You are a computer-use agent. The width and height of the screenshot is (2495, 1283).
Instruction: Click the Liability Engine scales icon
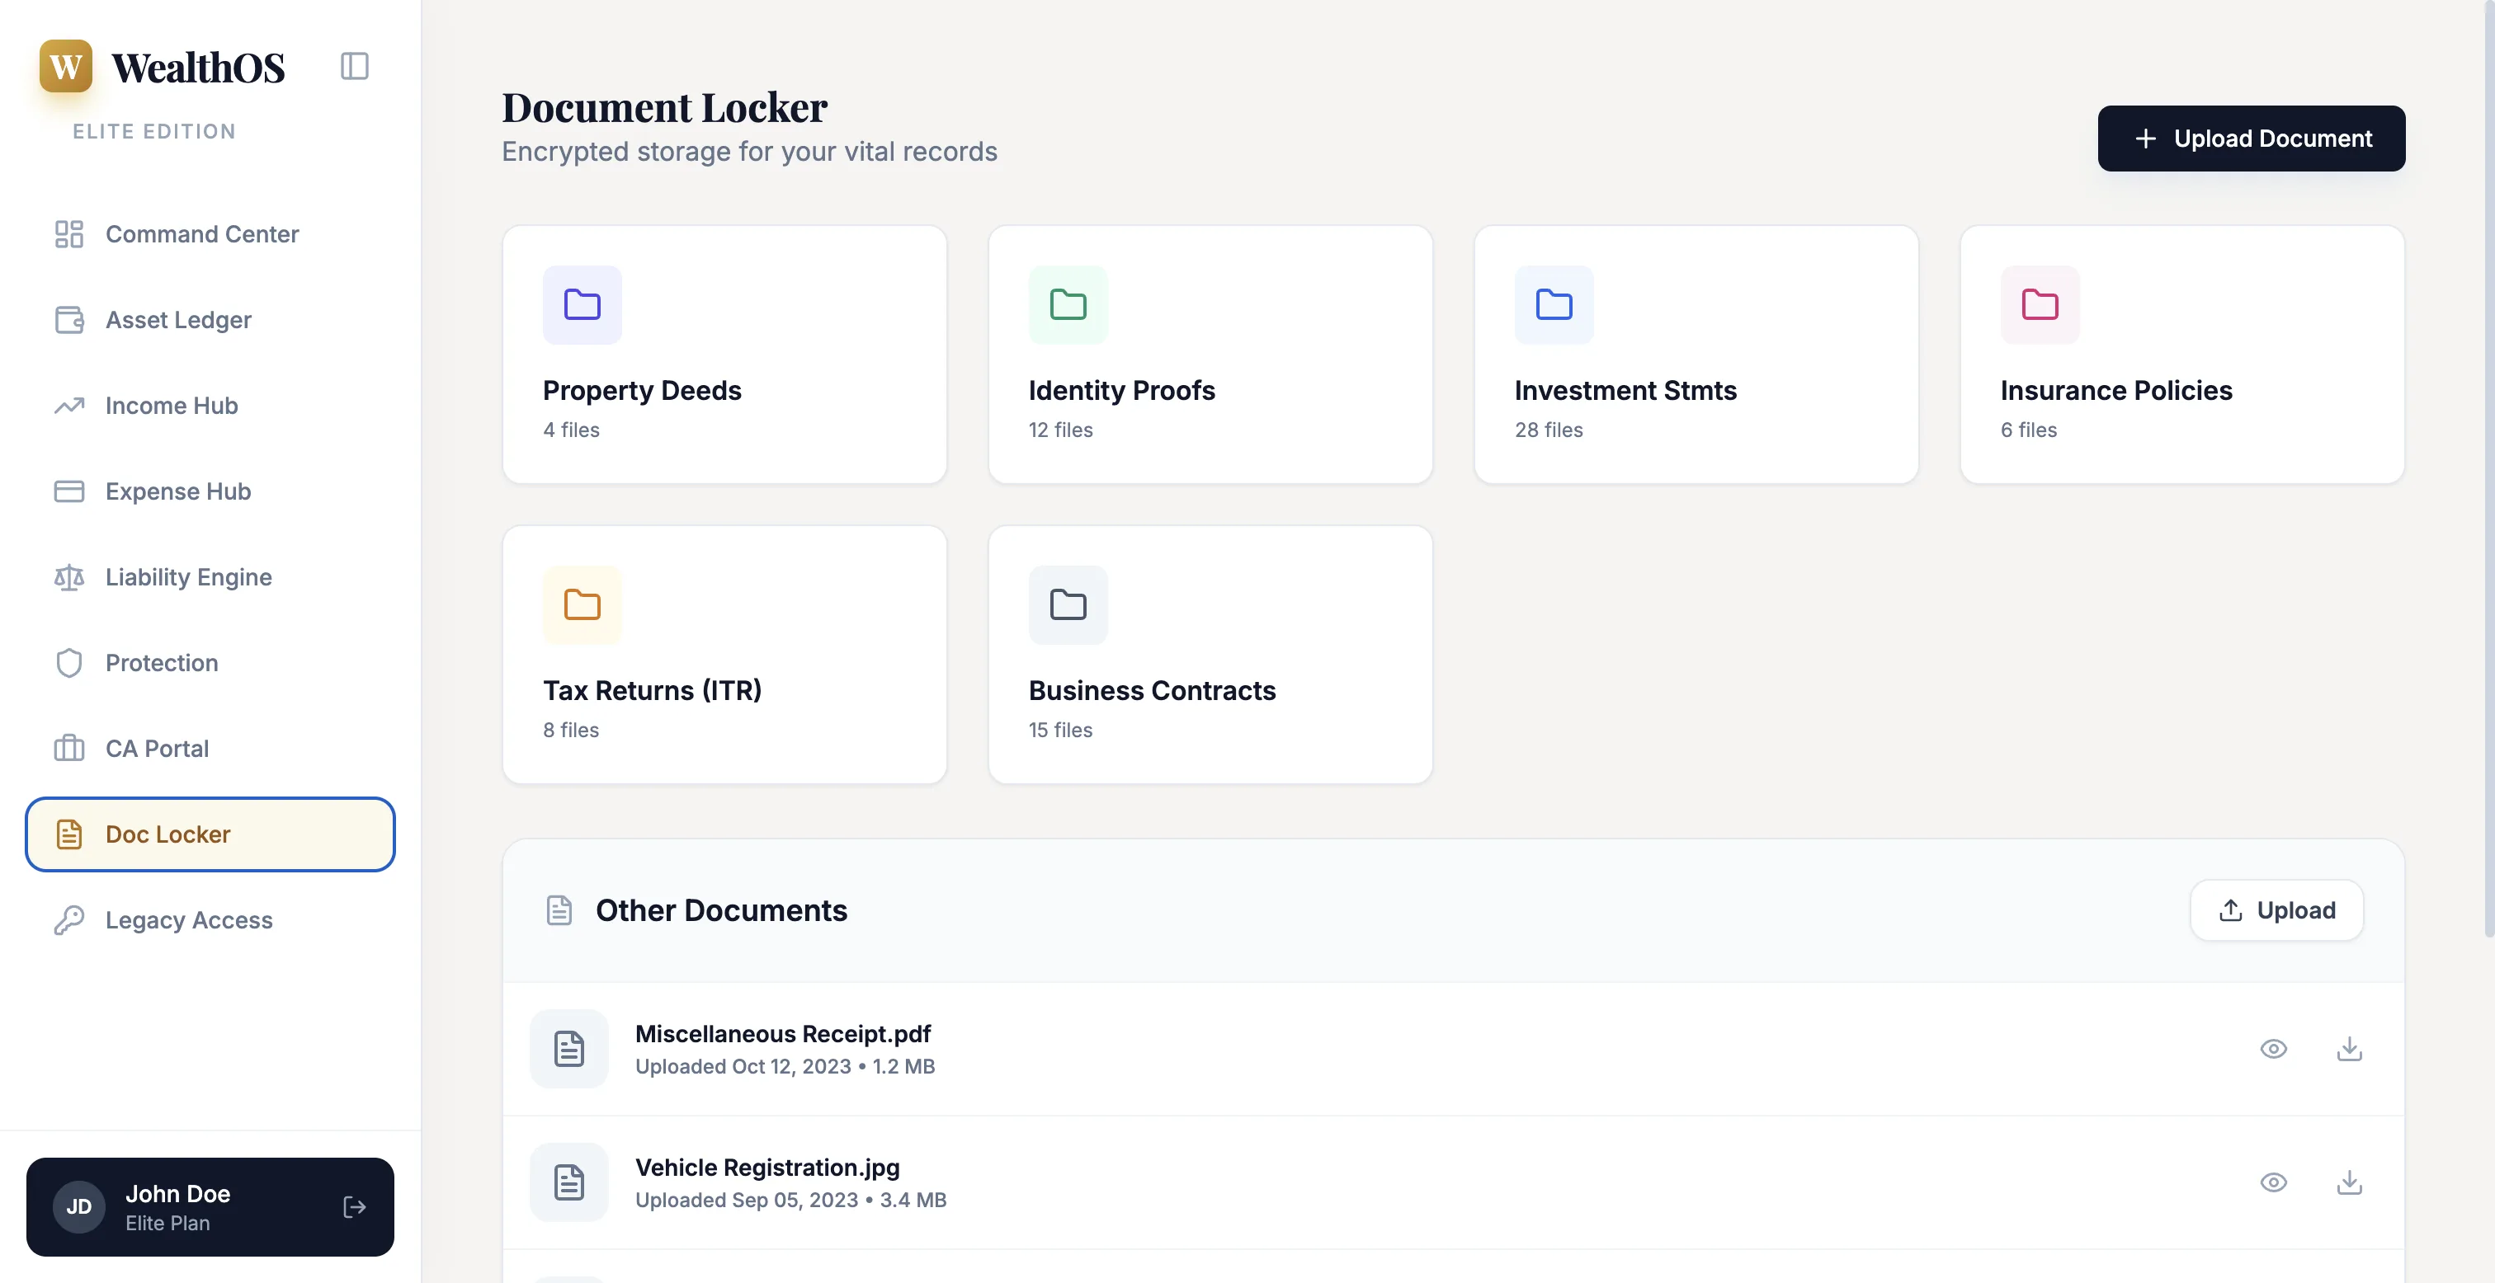click(68, 577)
